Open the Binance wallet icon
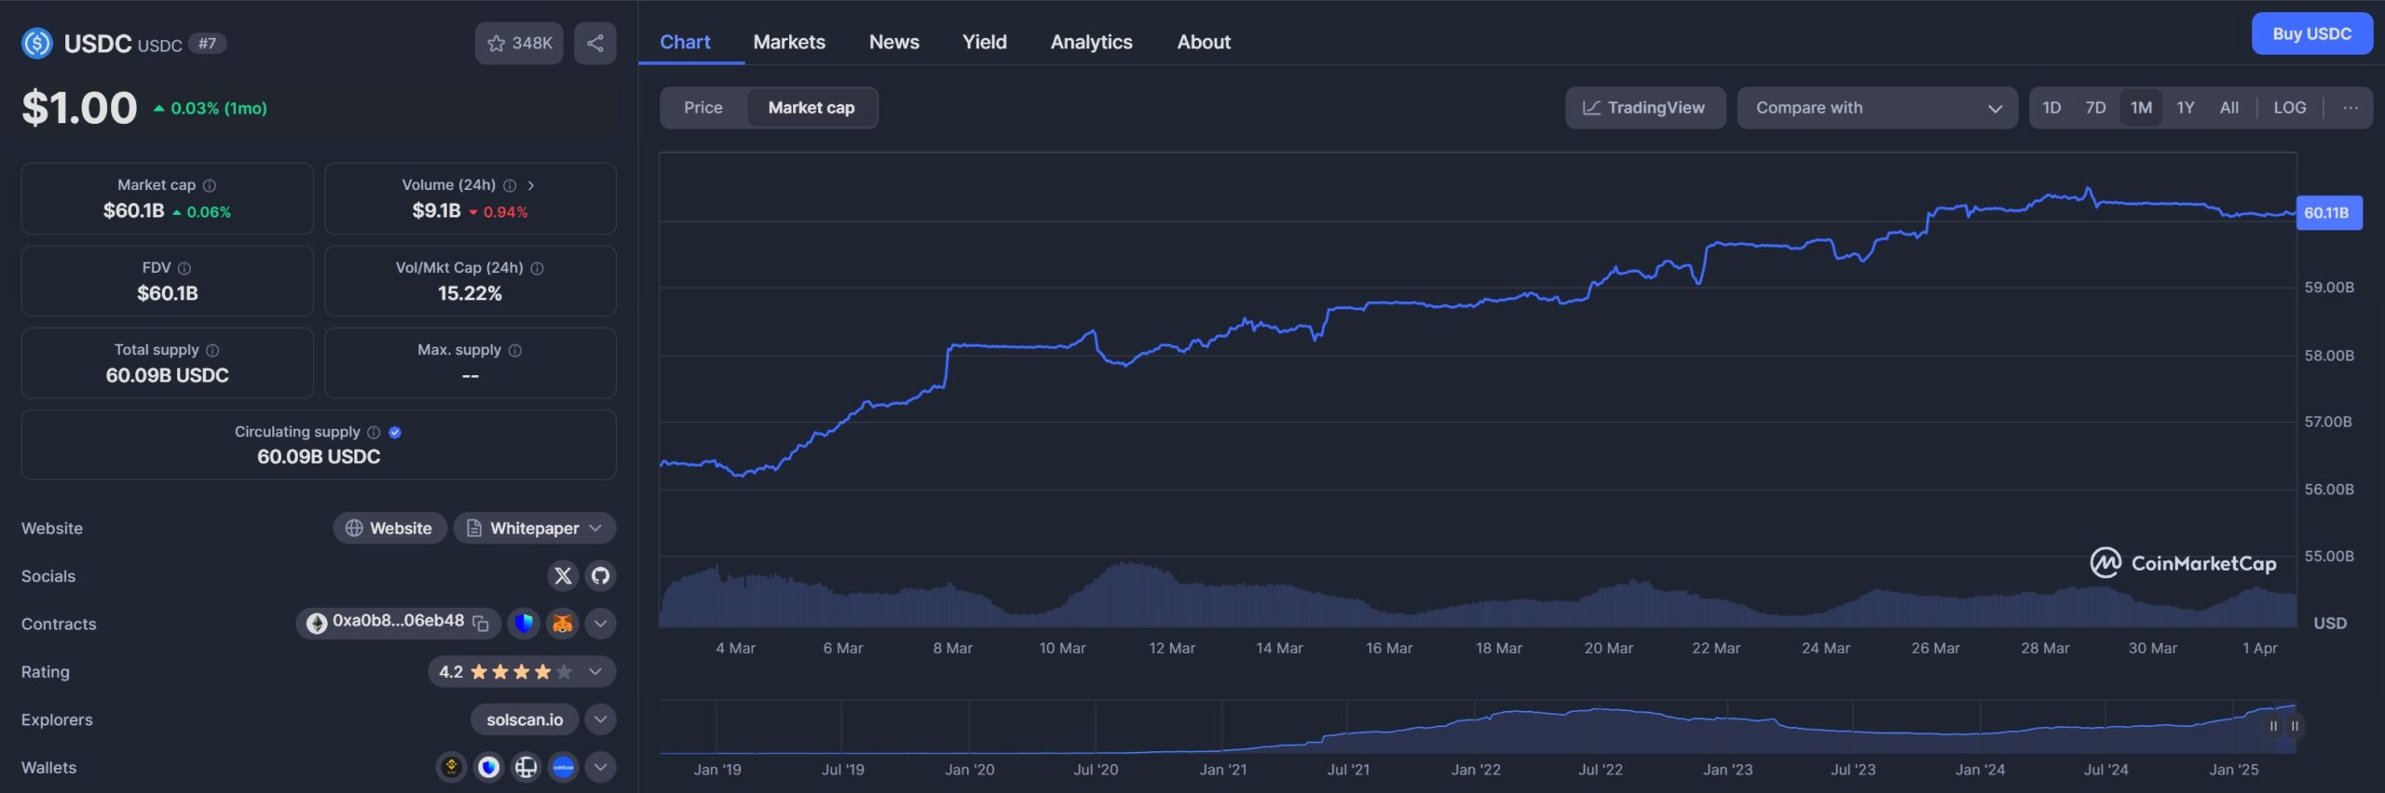 click(452, 767)
